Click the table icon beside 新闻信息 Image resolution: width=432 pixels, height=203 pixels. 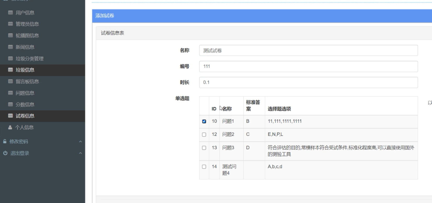tap(10, 47)
